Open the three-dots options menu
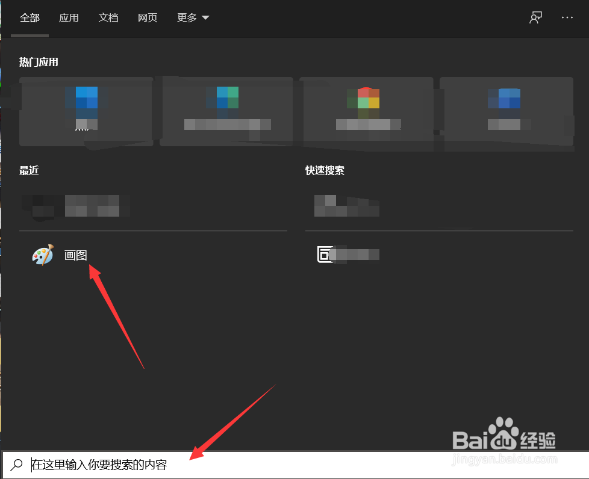Screen dimensions: 589x479 point(567,17)
